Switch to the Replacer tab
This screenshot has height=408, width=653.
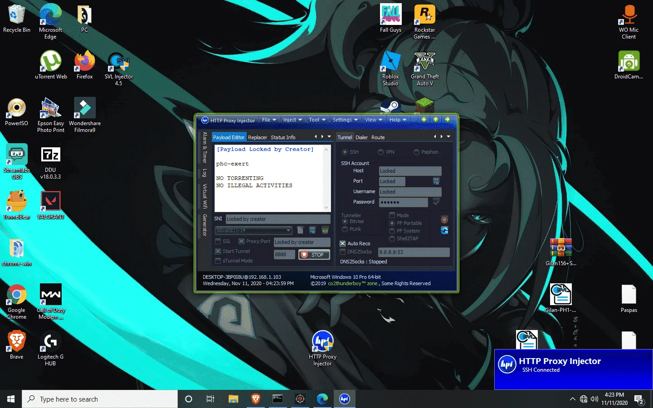[258, 137]
